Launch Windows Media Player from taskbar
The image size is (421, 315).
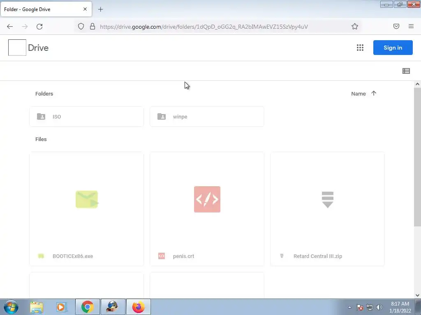62,307
